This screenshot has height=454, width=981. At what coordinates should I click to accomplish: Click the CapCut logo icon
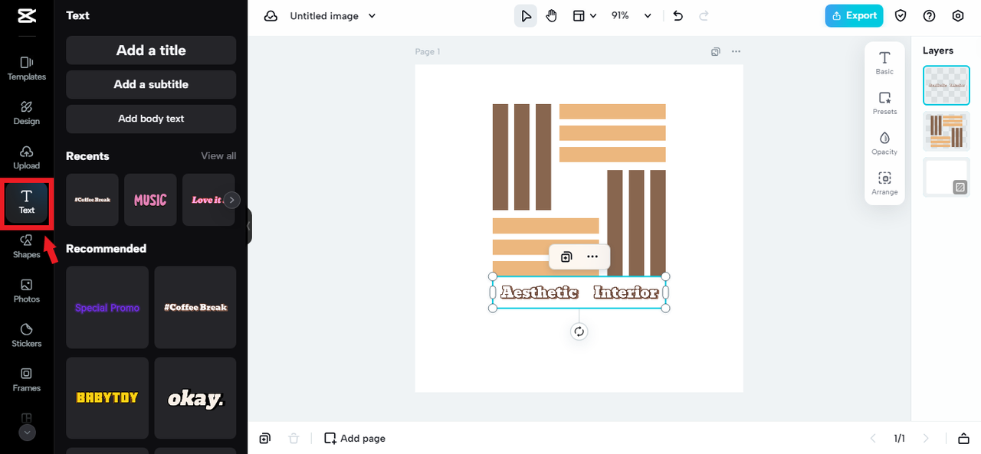point(26,17)
